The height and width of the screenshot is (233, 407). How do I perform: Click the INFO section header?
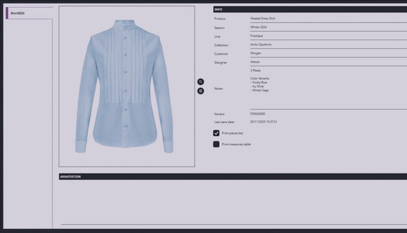tap(308, 9)
